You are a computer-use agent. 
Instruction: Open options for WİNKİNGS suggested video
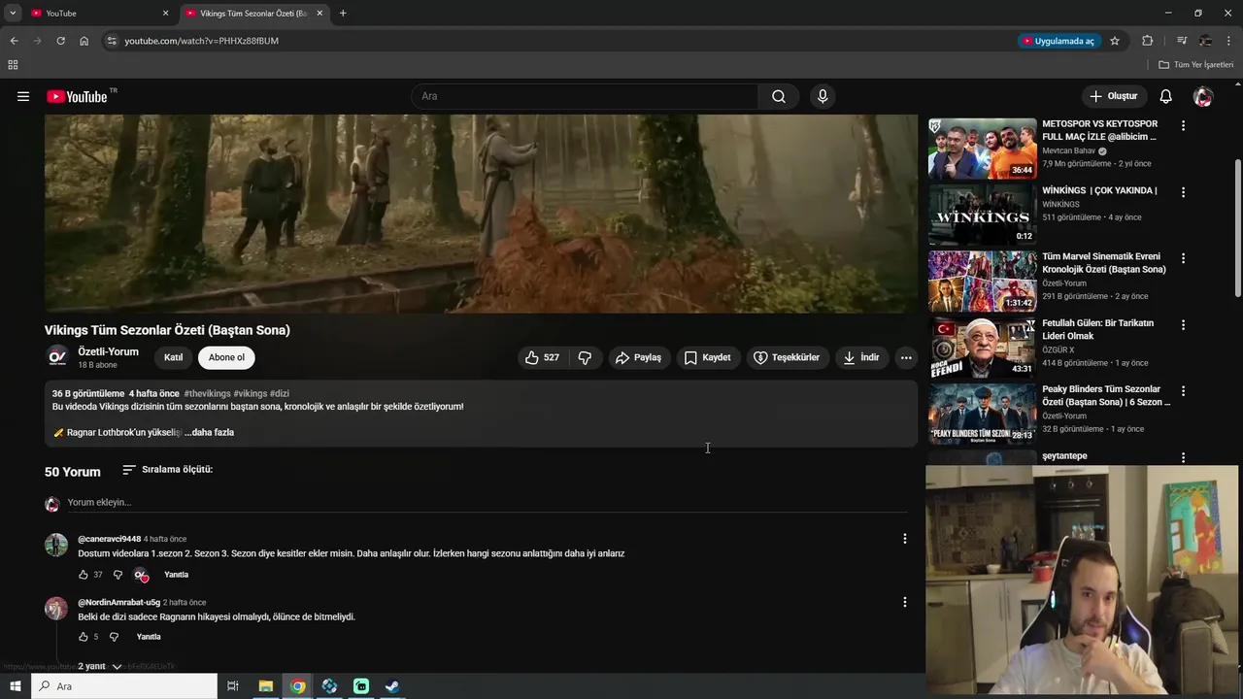[x=1183, y=192]
